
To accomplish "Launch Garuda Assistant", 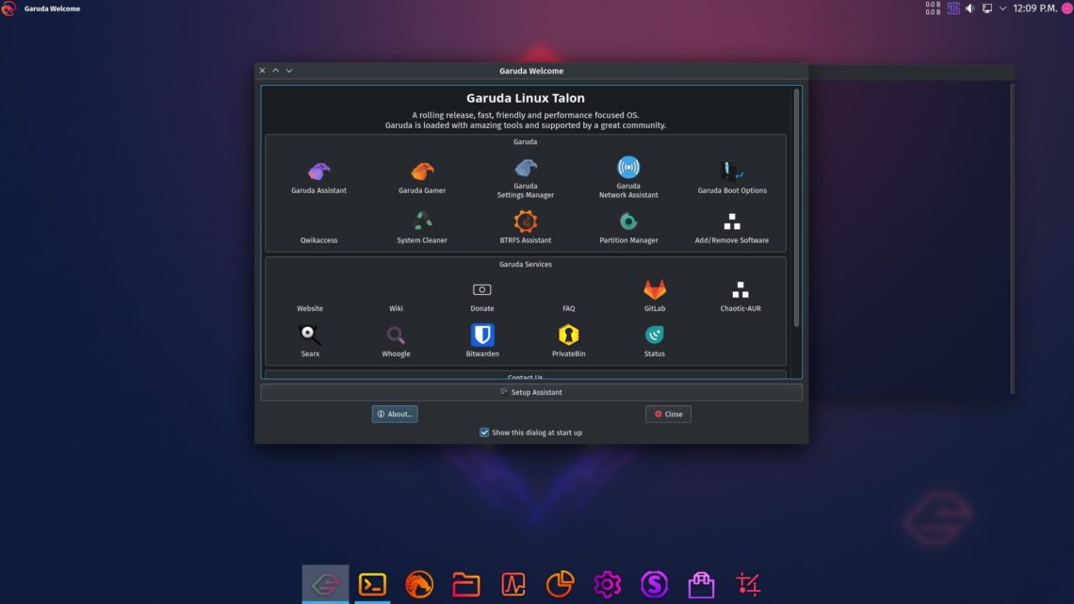I will click(317, 174).
